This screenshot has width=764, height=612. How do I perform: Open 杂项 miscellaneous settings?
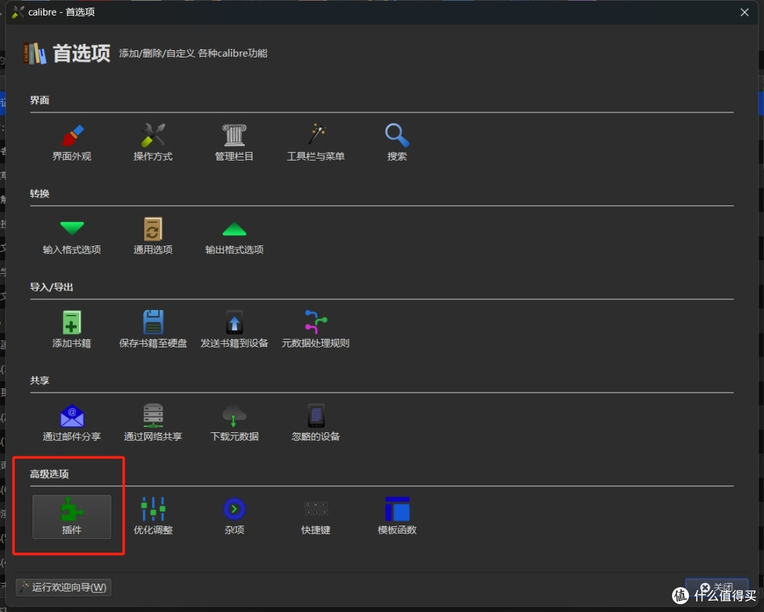pyautogui.click(x=234, y=516)
